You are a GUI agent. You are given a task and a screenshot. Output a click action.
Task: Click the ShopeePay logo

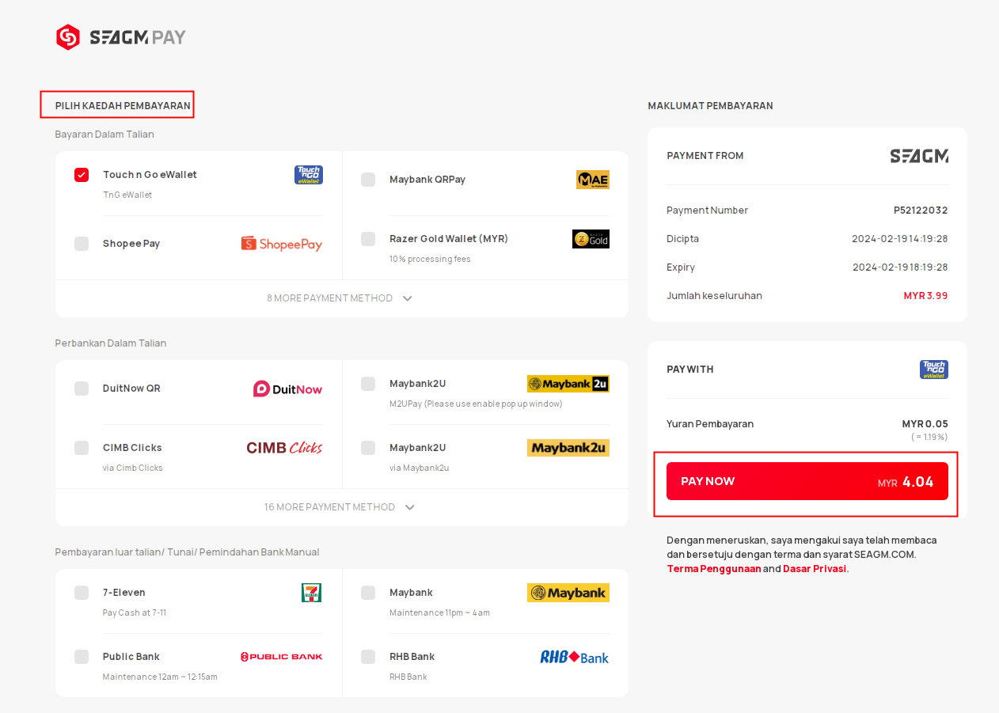(x=282, y=244)
